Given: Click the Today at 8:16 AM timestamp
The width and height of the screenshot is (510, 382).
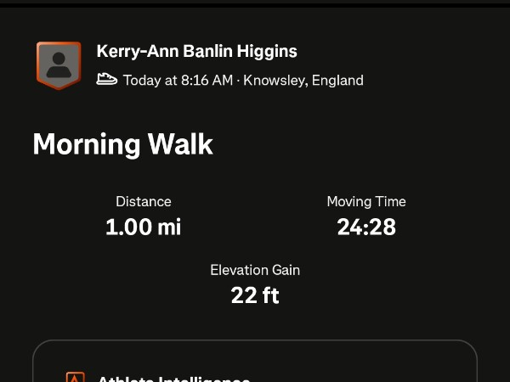Looking at the screenshot, I should (x=178, y=81).
